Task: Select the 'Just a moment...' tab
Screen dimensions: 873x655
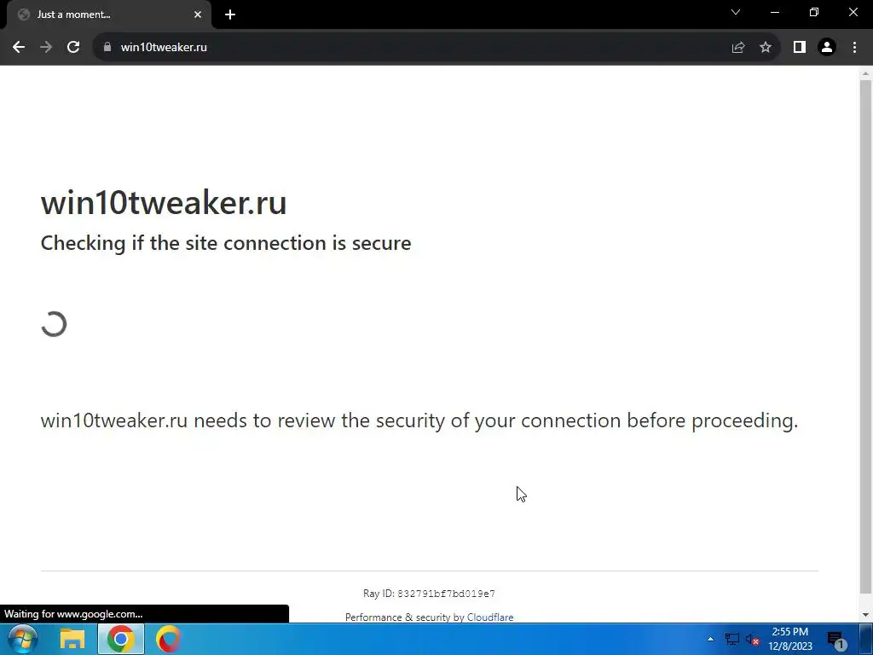Action: pos(108,14)
